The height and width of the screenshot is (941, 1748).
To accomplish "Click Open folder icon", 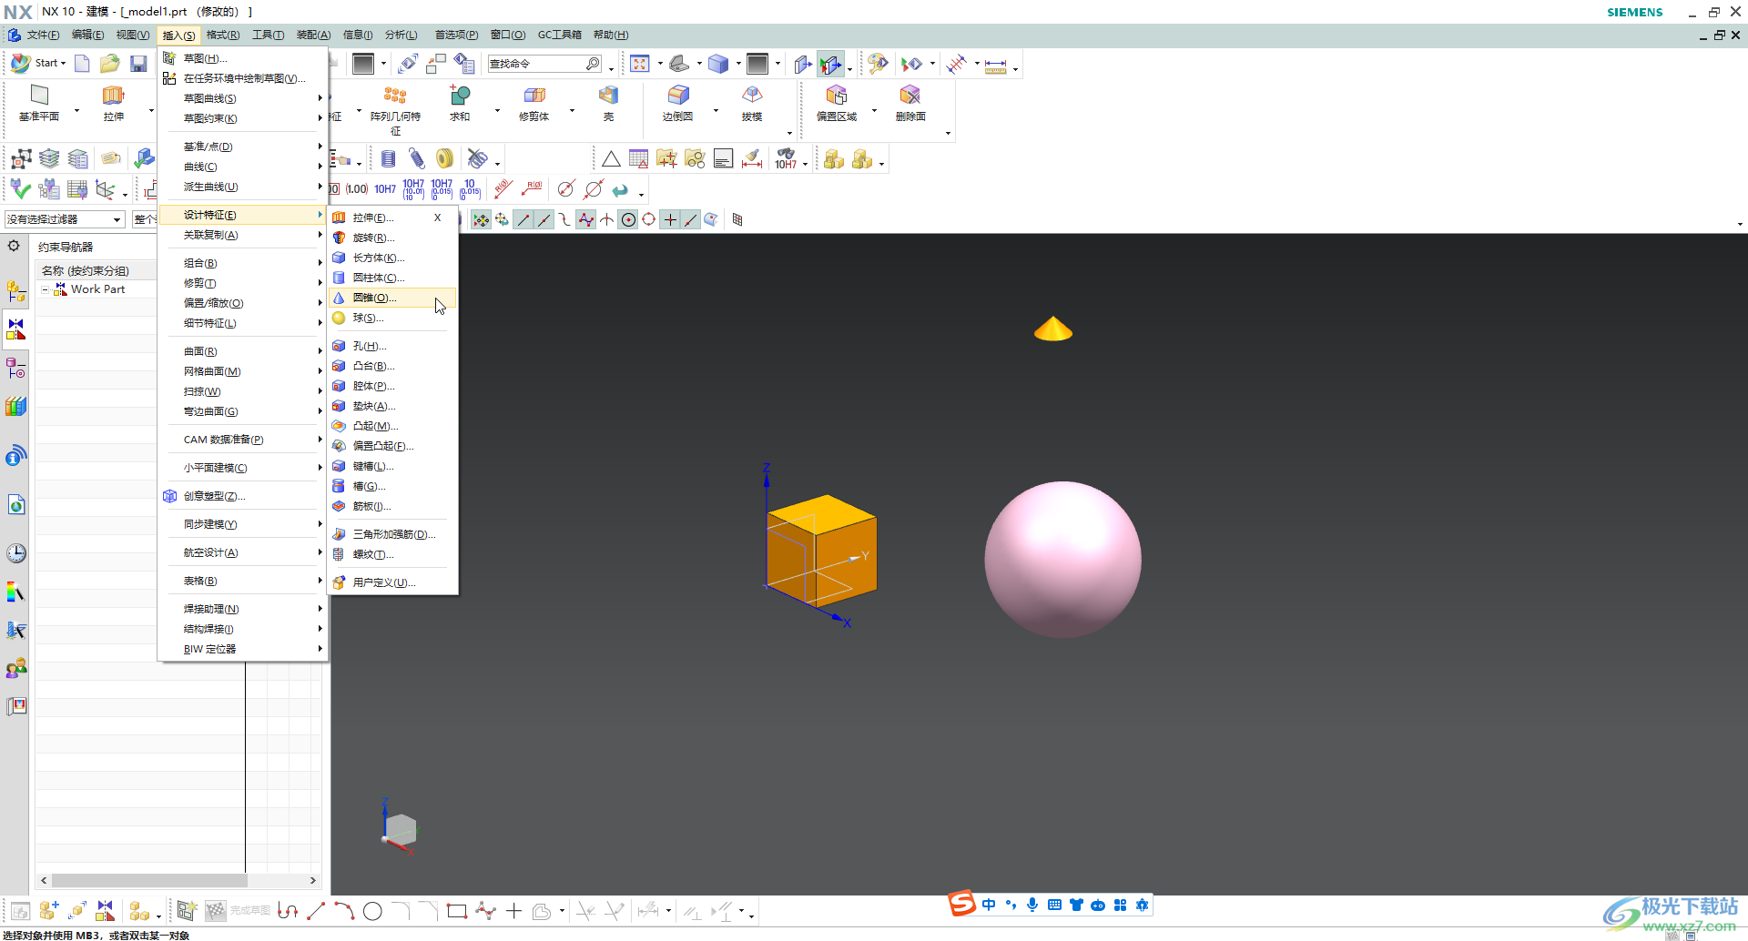I will point(110,63).
